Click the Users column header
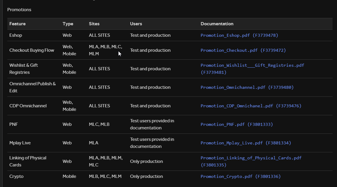The image size is (337, 187). (136, 24)
